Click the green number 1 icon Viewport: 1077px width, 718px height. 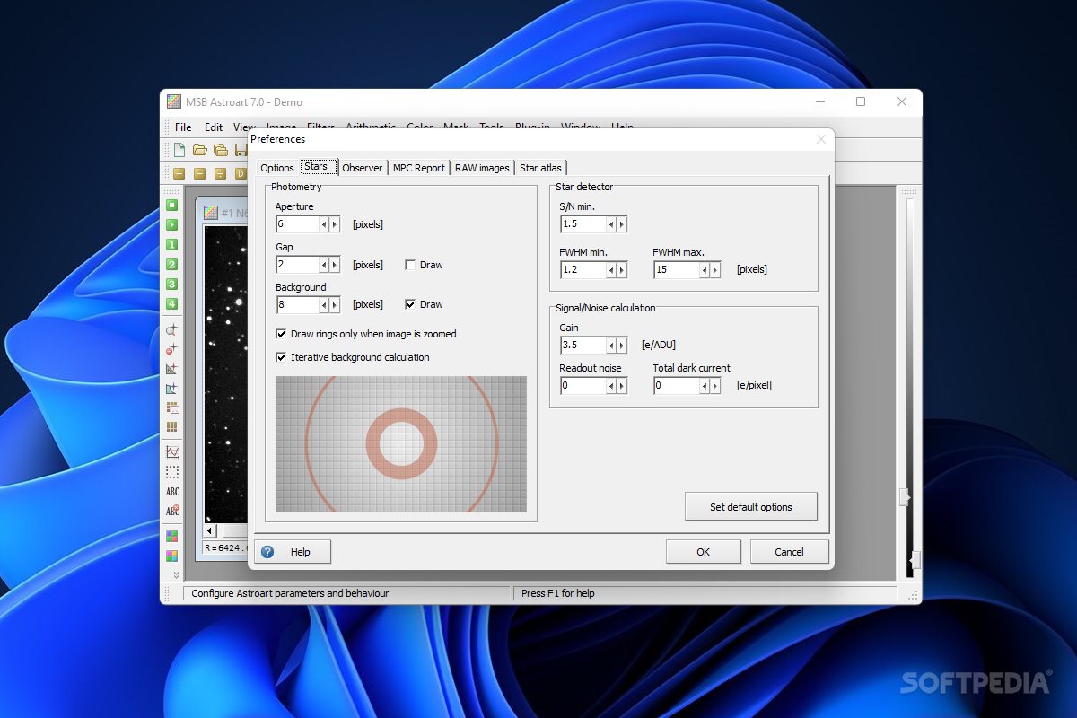pyautogui.click(x=171, y=245)
